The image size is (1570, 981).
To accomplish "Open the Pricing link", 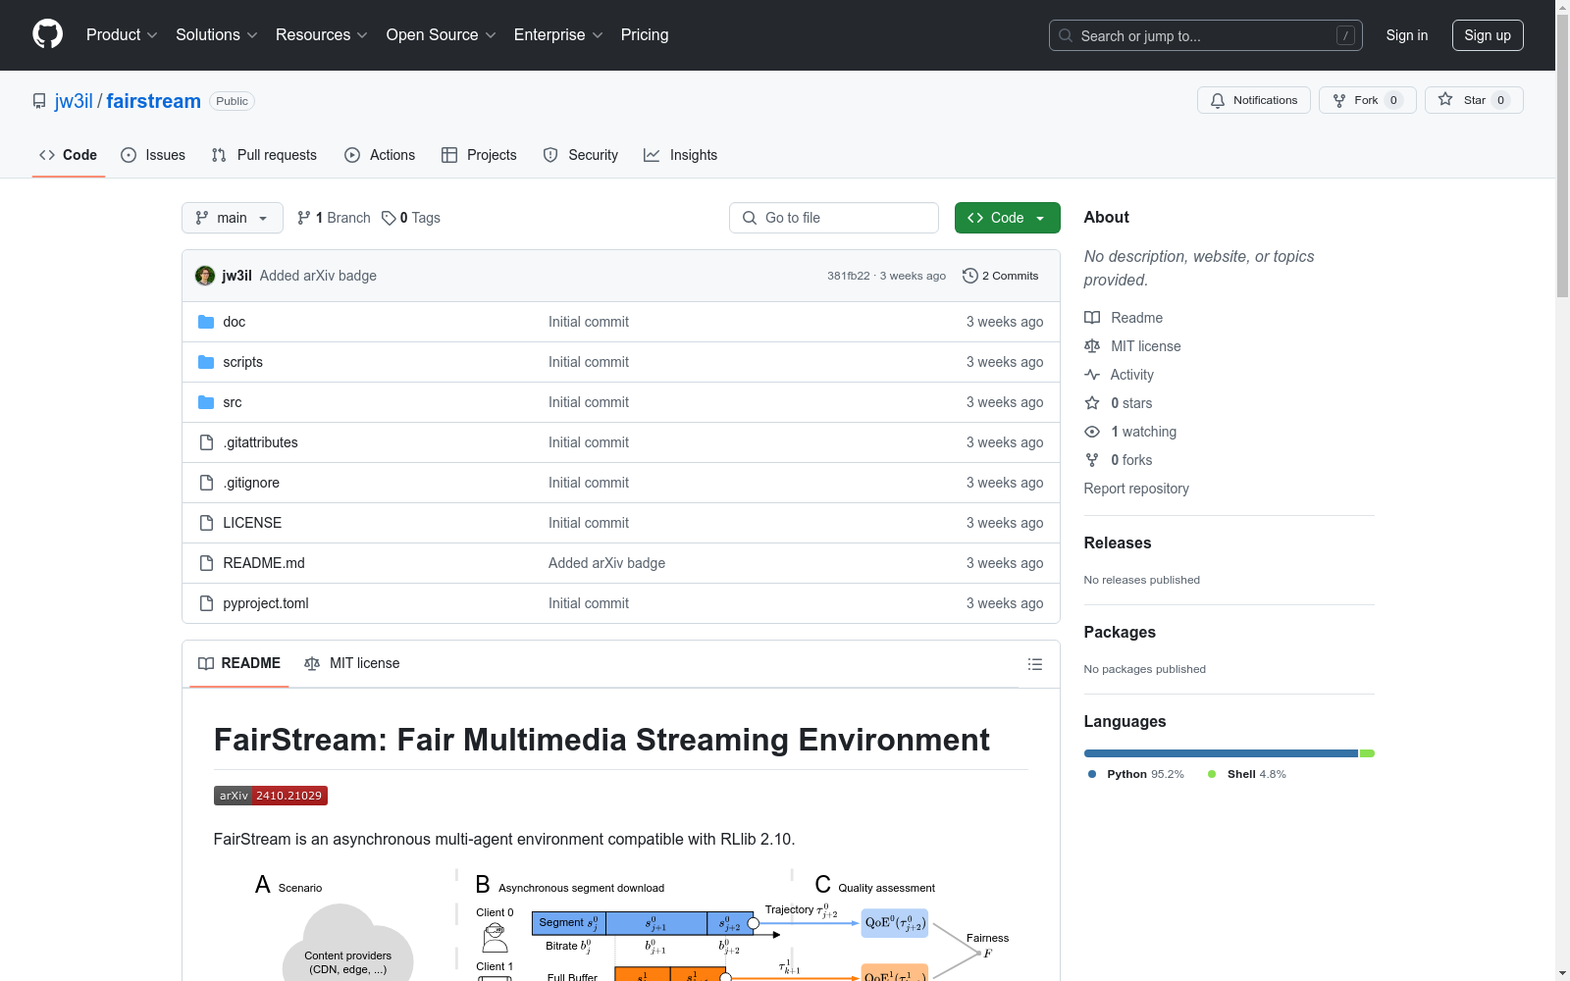I will click(x=645, y=34).
